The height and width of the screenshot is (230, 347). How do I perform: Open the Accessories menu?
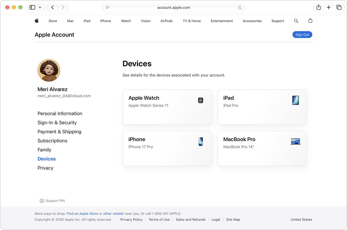[252, 21]
